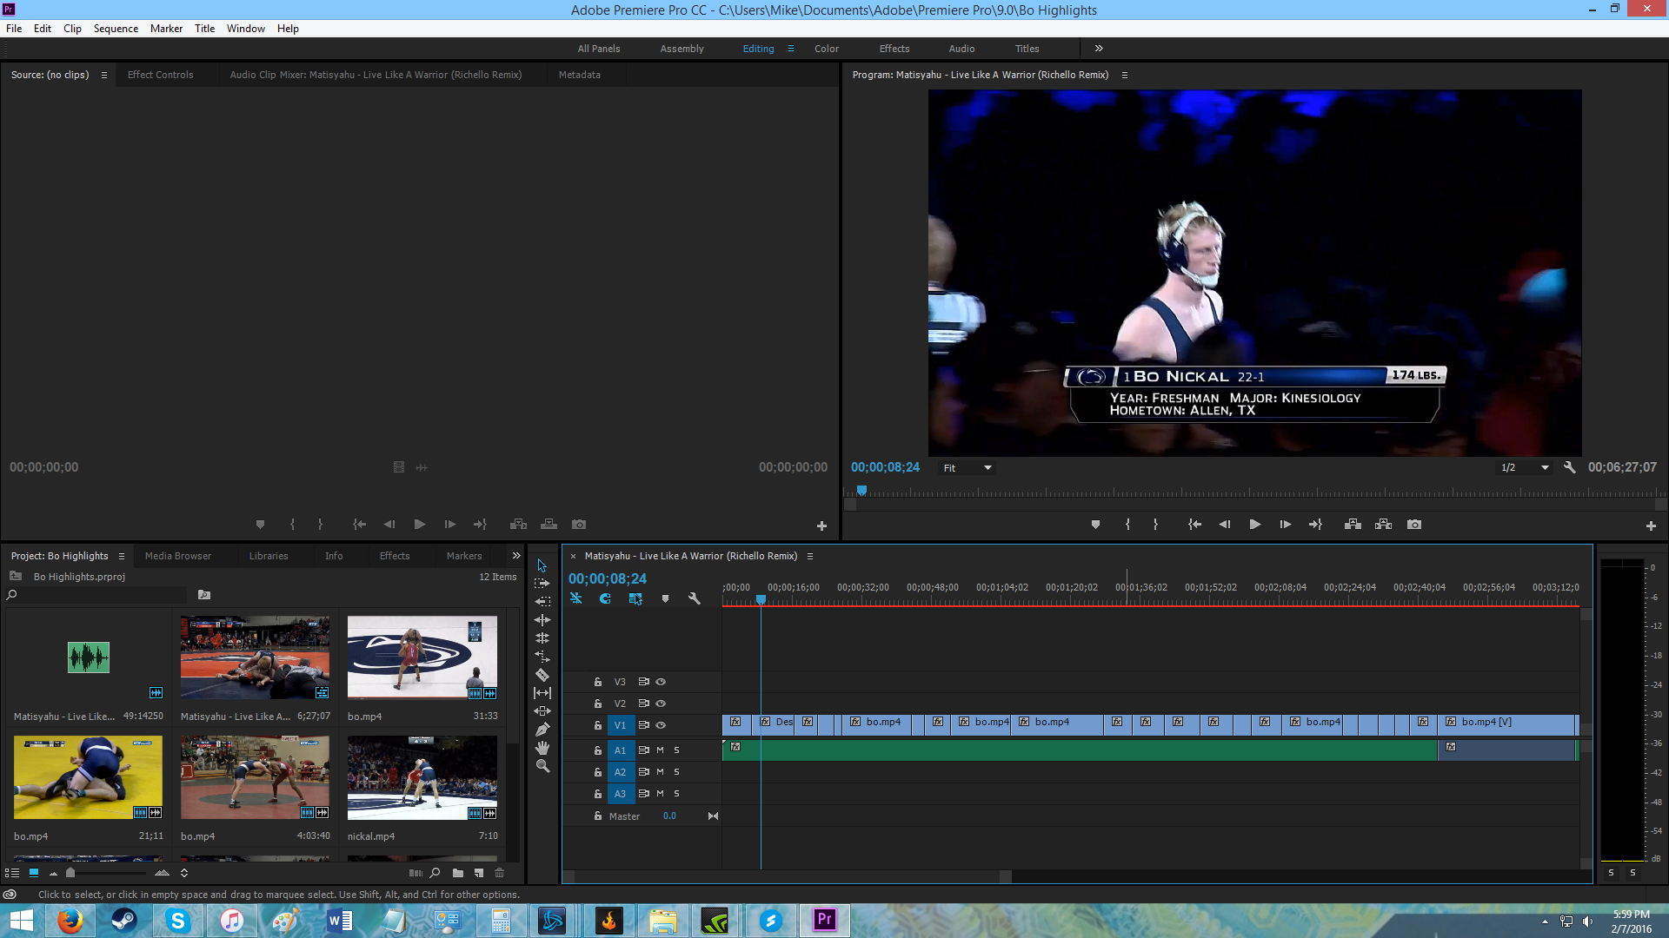Mute audio track A1
Viewport: 1669px width, 938px height.
(660, 750)
